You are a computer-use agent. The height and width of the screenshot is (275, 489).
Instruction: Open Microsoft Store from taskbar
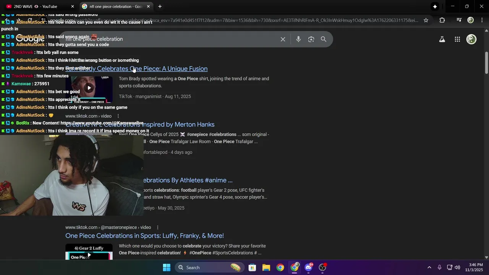[x=252, y=267]
